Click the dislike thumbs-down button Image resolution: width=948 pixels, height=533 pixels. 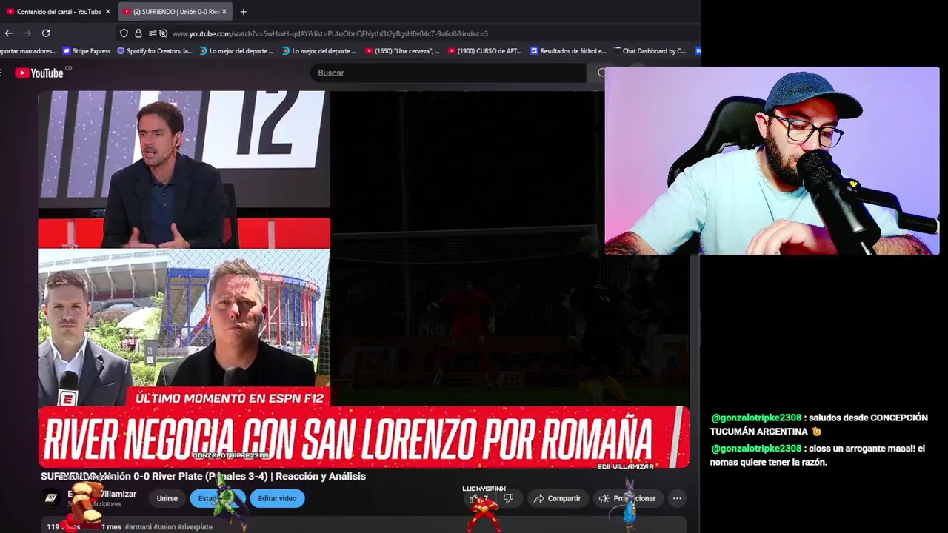click(508, 498)
